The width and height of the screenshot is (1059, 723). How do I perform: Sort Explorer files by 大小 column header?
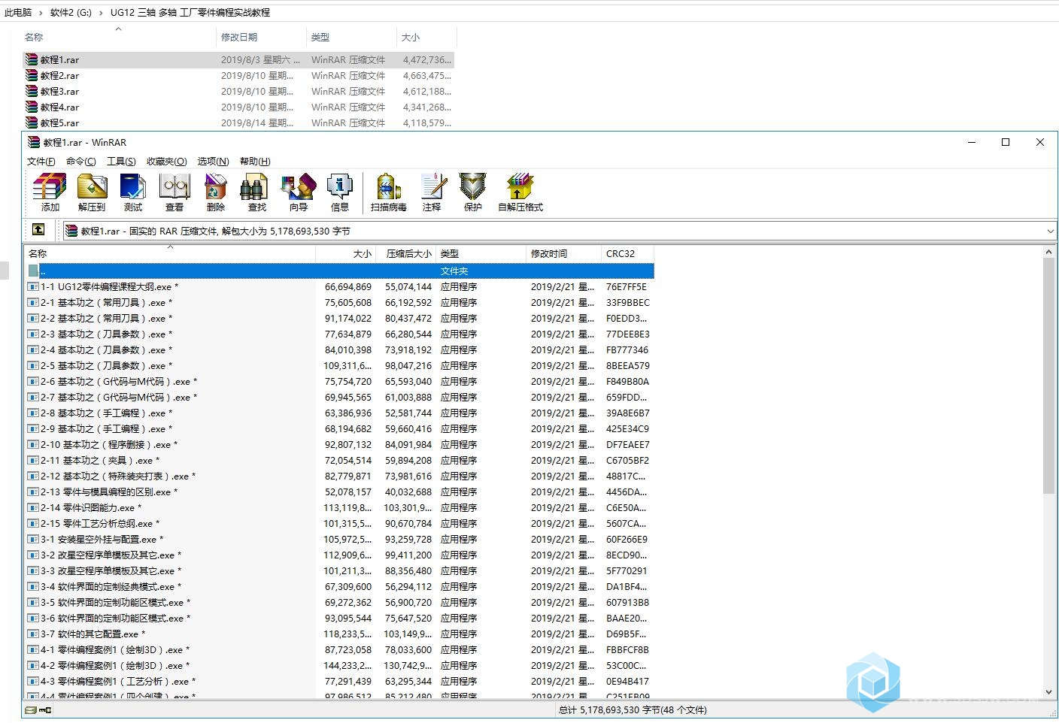click(426, 37)
